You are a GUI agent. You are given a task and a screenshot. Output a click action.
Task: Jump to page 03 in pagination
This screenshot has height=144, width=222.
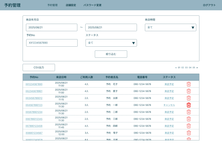(186, 68)
